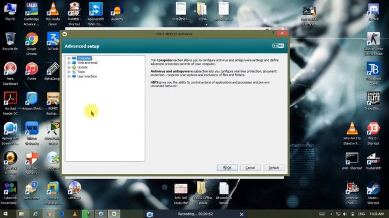389x218 pixels.
Task: Click the green Update tree icon
Action: 74,67
